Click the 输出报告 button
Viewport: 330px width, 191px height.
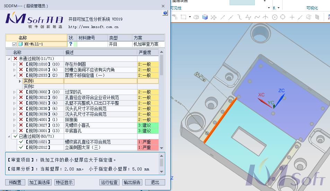tap(132, 182)
